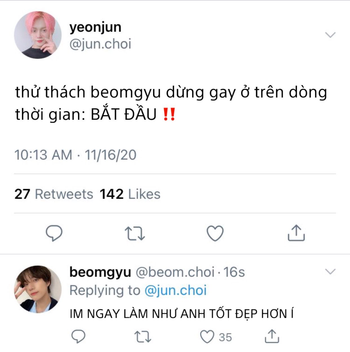
Task: Reply to beomgyu's reply tweet
Action: pyautogui.click(x=78, y=336)
